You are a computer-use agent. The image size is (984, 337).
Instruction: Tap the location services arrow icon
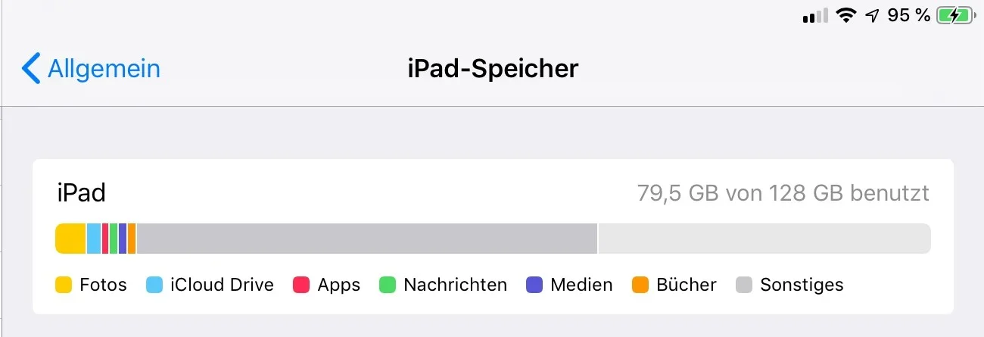(873, 15)
